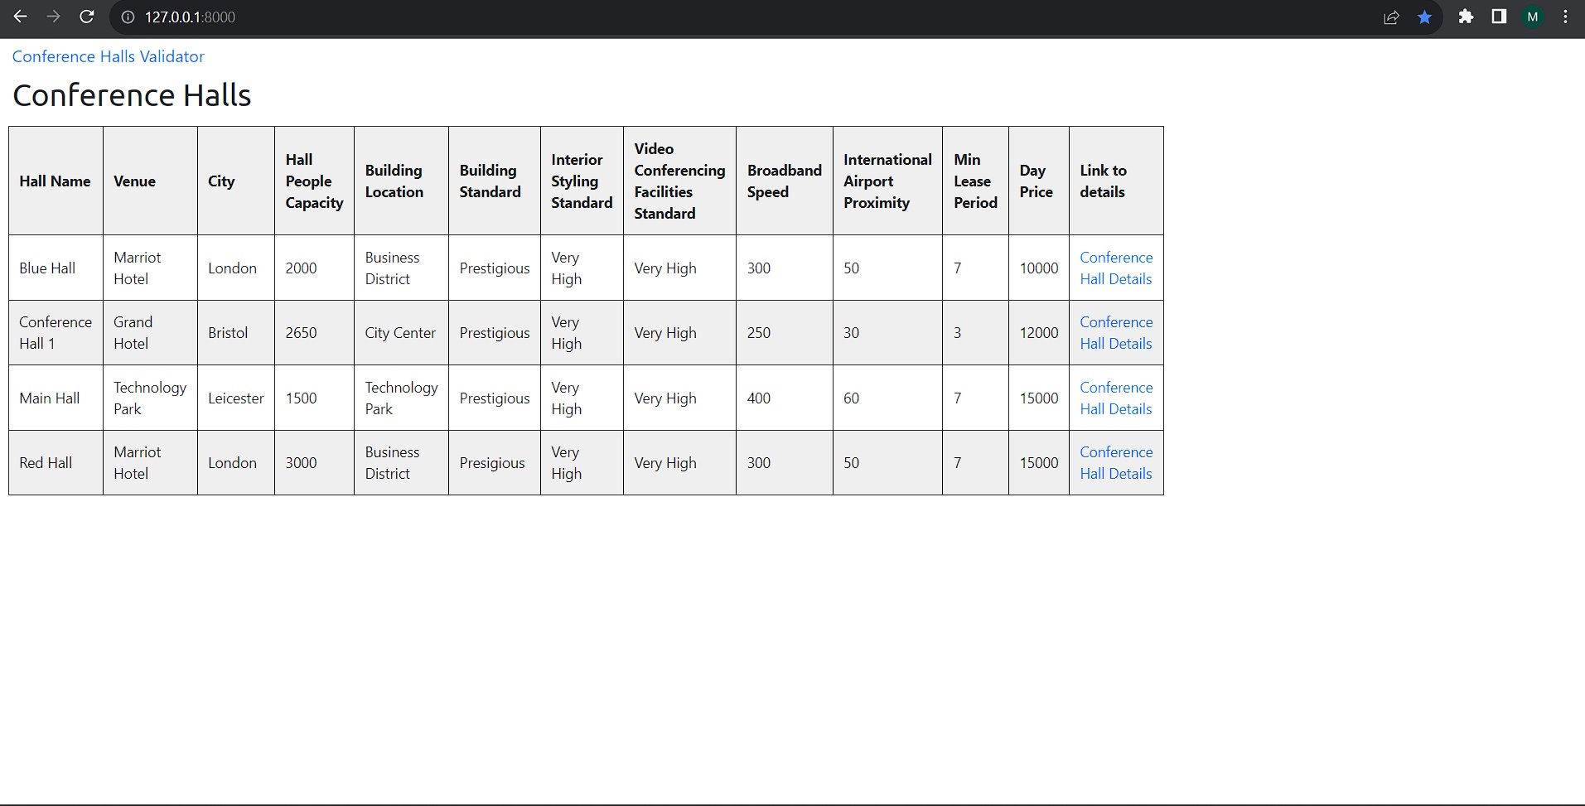Click the address bar showing 127.0.0.1:8000
Screen dimensions: 1585x806
pos(331,17)
